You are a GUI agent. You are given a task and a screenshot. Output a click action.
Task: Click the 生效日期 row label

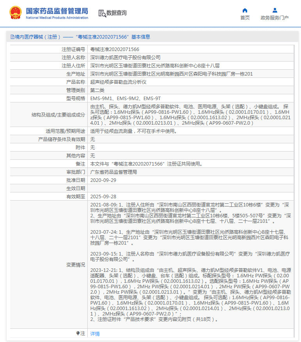[x=76, y=189]
